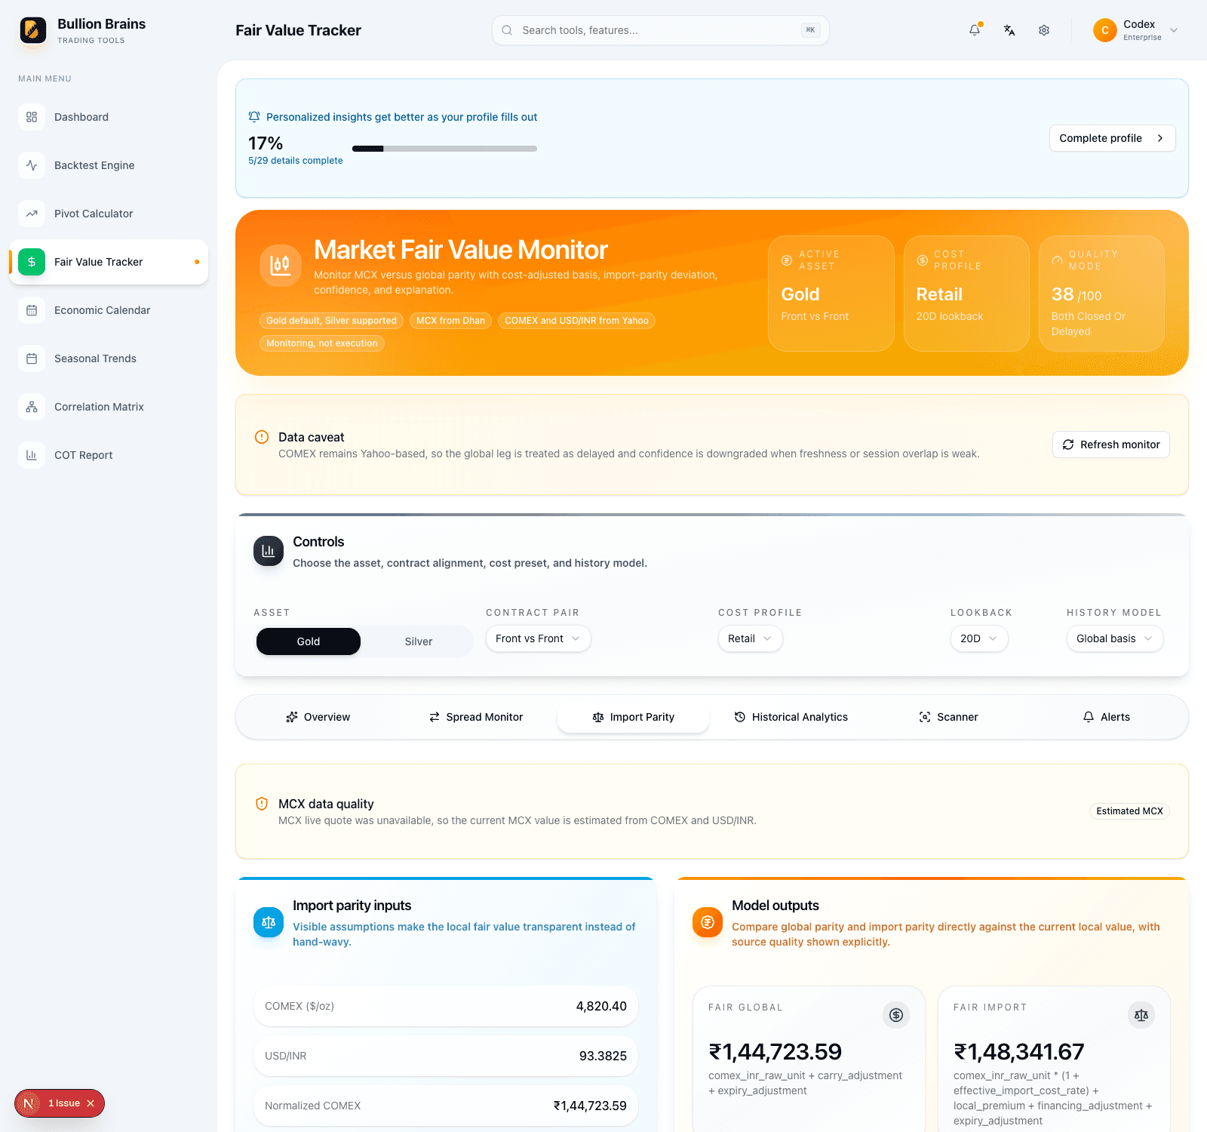
Task: Open the Contract Pair dropdown
Action: 538,638
